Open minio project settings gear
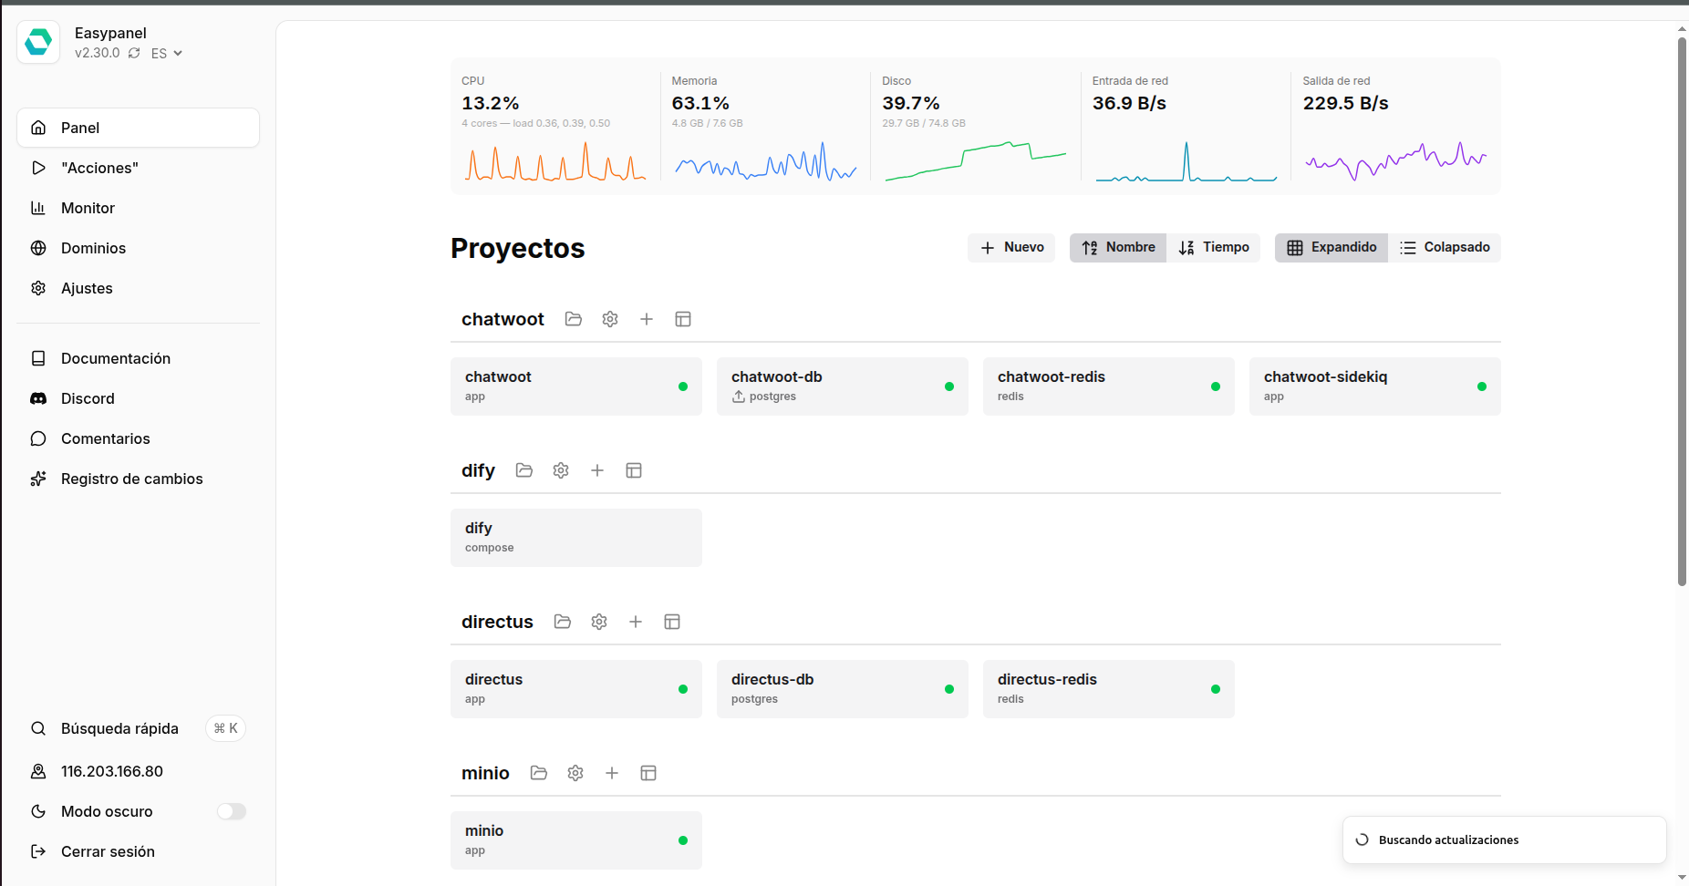Screen dimensions: 1689x886 (575, 773)
